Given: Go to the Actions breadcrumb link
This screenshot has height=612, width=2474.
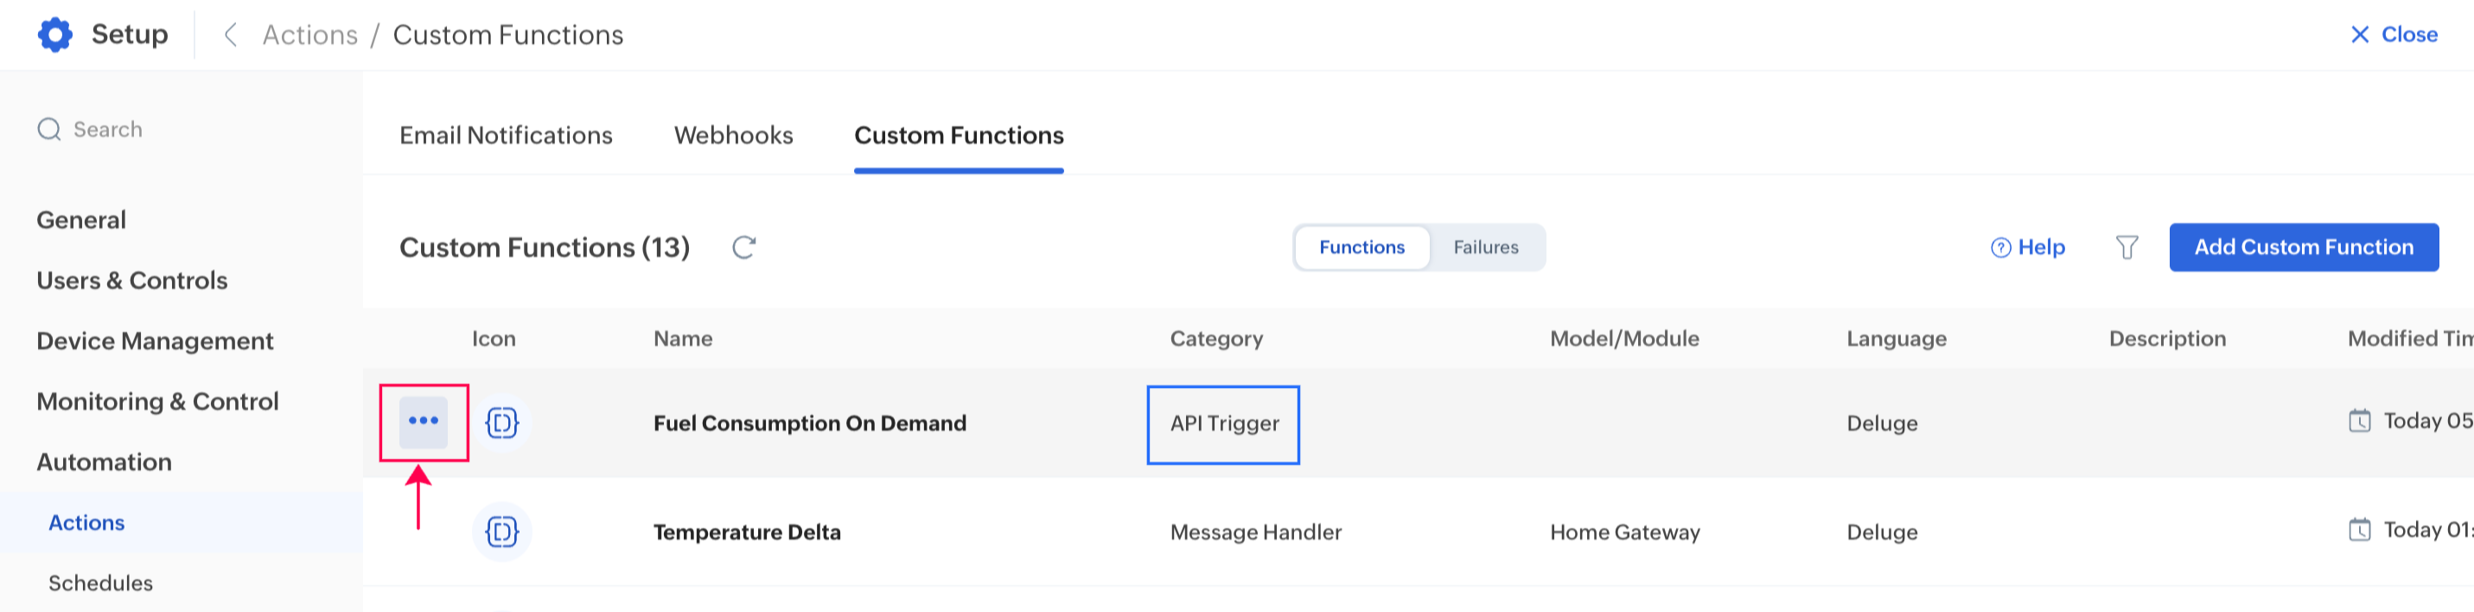Looking at the screenshot, I should 309,35.
